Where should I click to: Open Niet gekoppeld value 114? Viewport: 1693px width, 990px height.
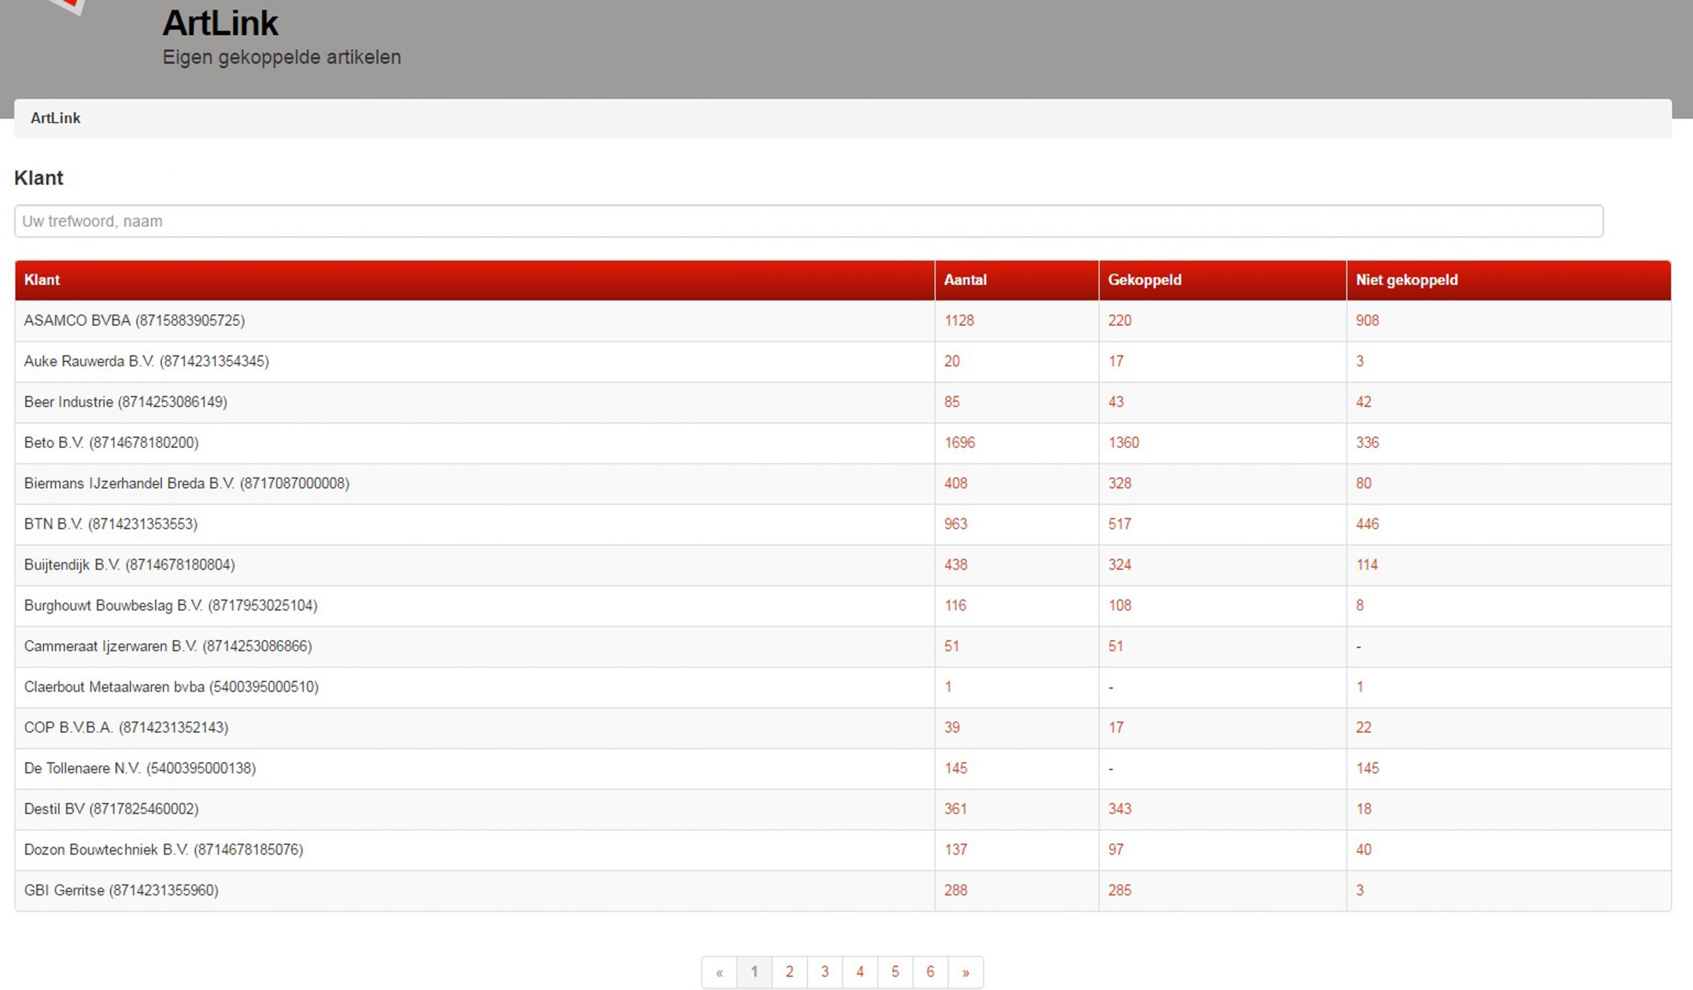[1366, 565]
